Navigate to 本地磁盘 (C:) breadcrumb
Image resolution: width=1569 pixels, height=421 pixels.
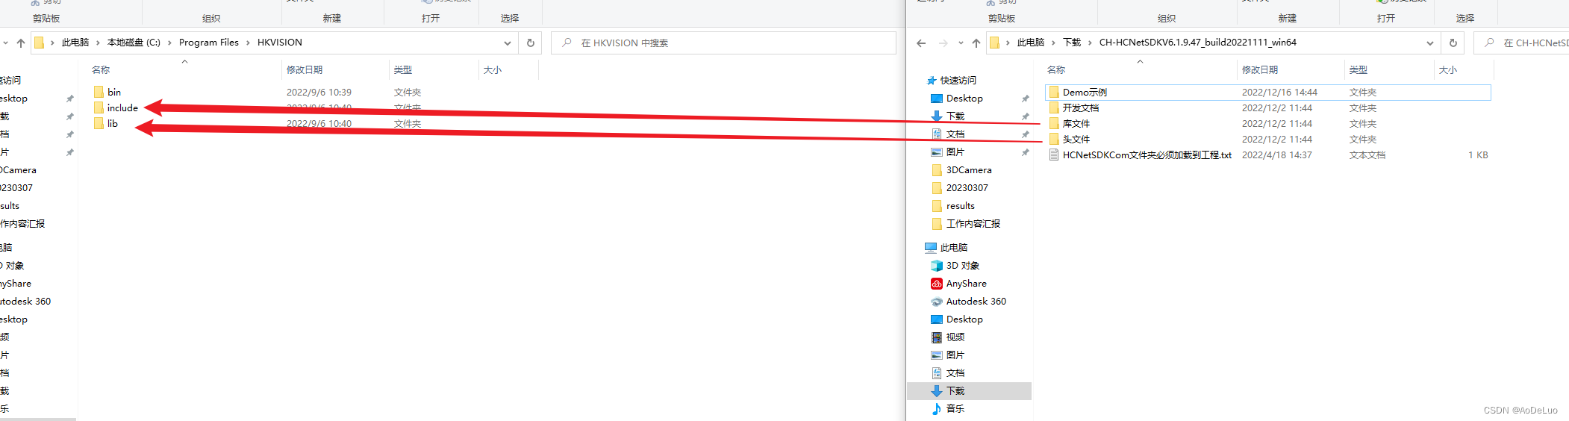[x=134, y=43]
